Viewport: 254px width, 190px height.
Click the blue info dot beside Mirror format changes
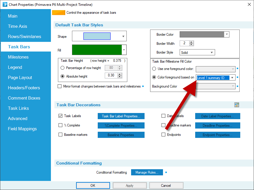point(143,86)
